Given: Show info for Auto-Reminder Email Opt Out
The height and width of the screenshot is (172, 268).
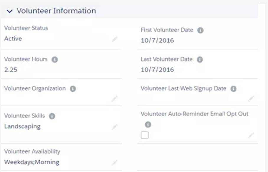Looking at the screenshot, I should tap(148, 125).
